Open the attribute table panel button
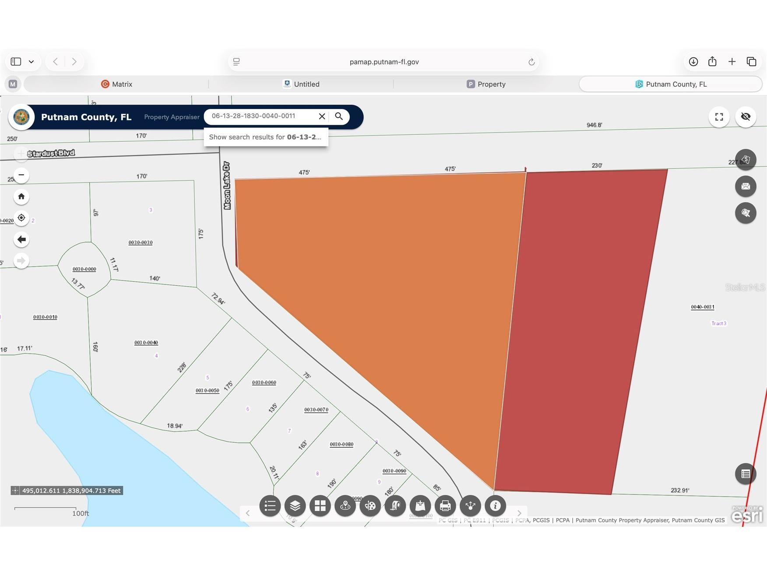This screenshot has height=575, width=767. coord(746,474)
